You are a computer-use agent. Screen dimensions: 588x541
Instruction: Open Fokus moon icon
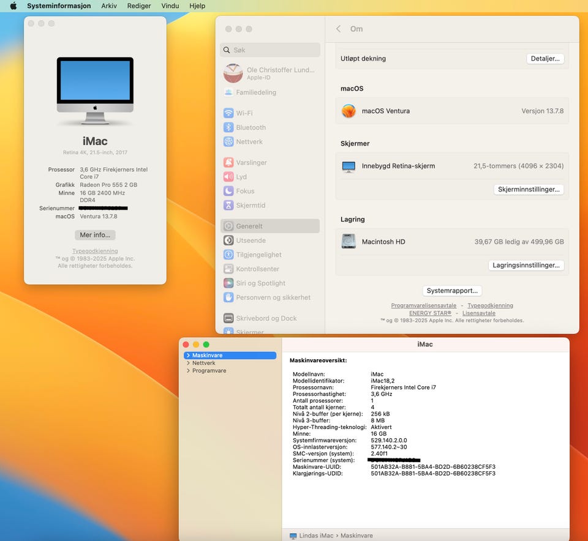coord(228,191)
